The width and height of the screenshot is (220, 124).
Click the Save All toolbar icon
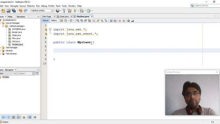click(14, 11)
